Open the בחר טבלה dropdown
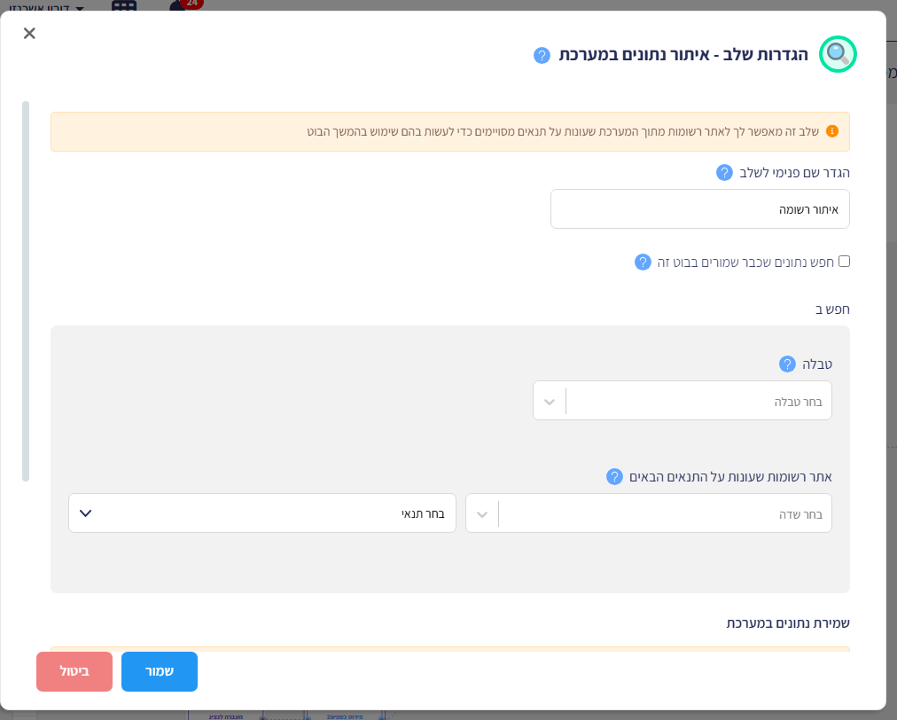 (x=682, y=401)
